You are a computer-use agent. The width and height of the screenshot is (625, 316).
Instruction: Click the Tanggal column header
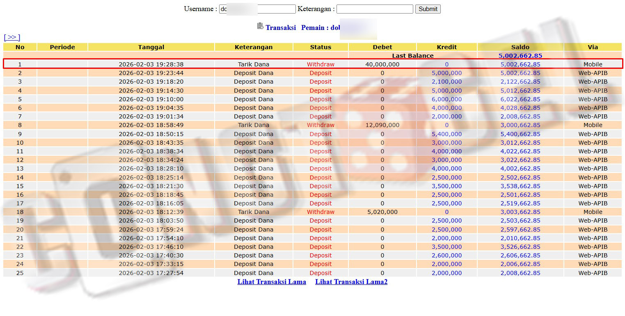151,47
